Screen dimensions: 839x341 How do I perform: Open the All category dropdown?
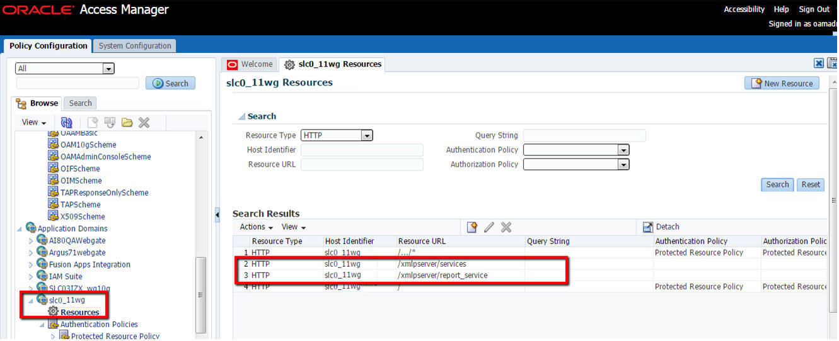pos(108,69)
